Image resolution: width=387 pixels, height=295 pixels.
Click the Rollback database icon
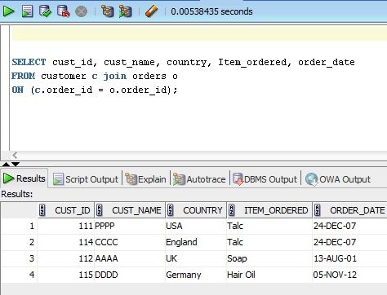coord(63,11)
